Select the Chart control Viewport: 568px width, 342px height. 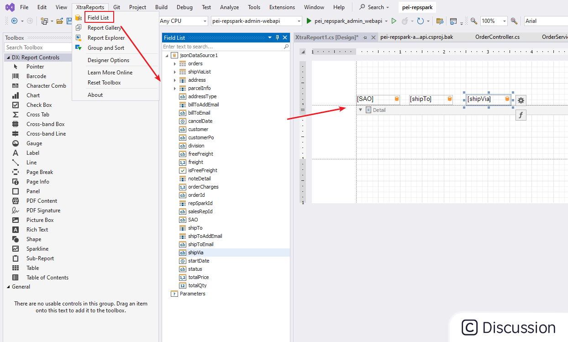33,95
